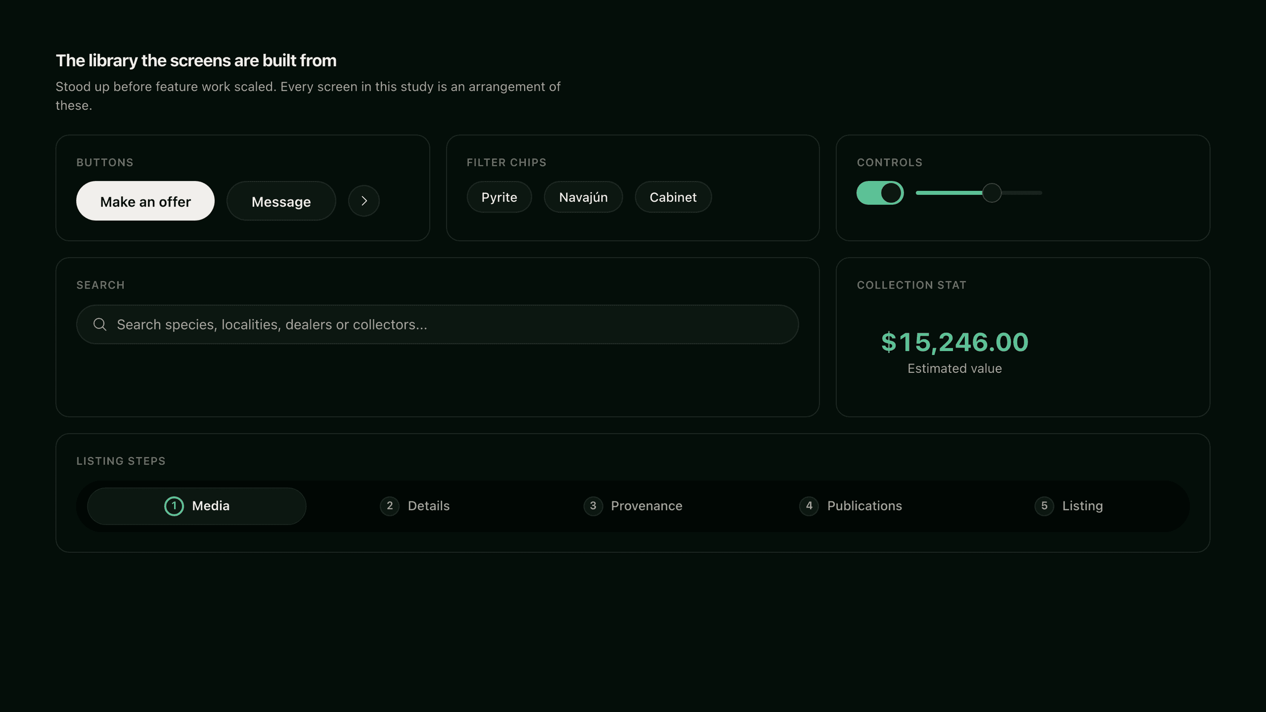Image resolution: width=1266 pixels, height=712 pixels.
Task: Click the Estimated value label
Action: coord(954,368)
